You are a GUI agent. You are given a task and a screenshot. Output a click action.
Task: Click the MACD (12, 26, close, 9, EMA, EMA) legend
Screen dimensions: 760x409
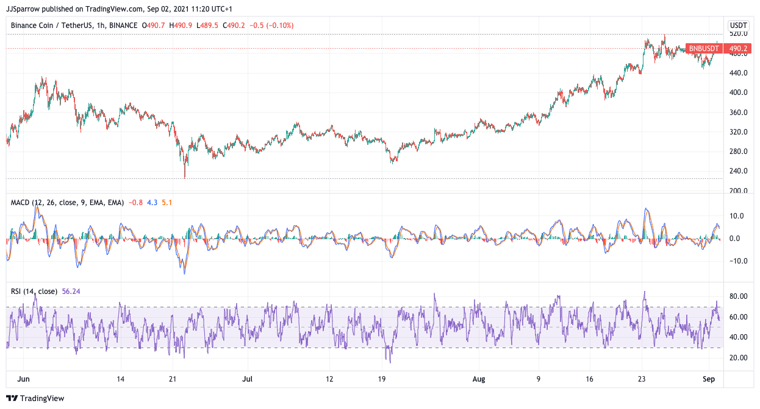pyautogui.click(x=68, y=203)
